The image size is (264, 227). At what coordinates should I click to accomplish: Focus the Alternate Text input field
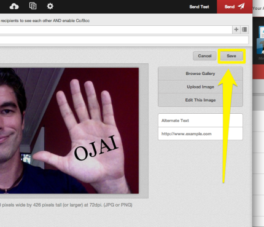(x=200, y=121)
